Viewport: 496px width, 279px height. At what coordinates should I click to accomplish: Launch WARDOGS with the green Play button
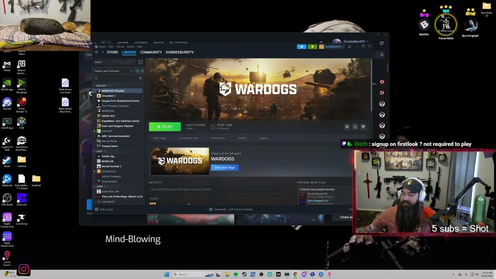tap(165, 127)
